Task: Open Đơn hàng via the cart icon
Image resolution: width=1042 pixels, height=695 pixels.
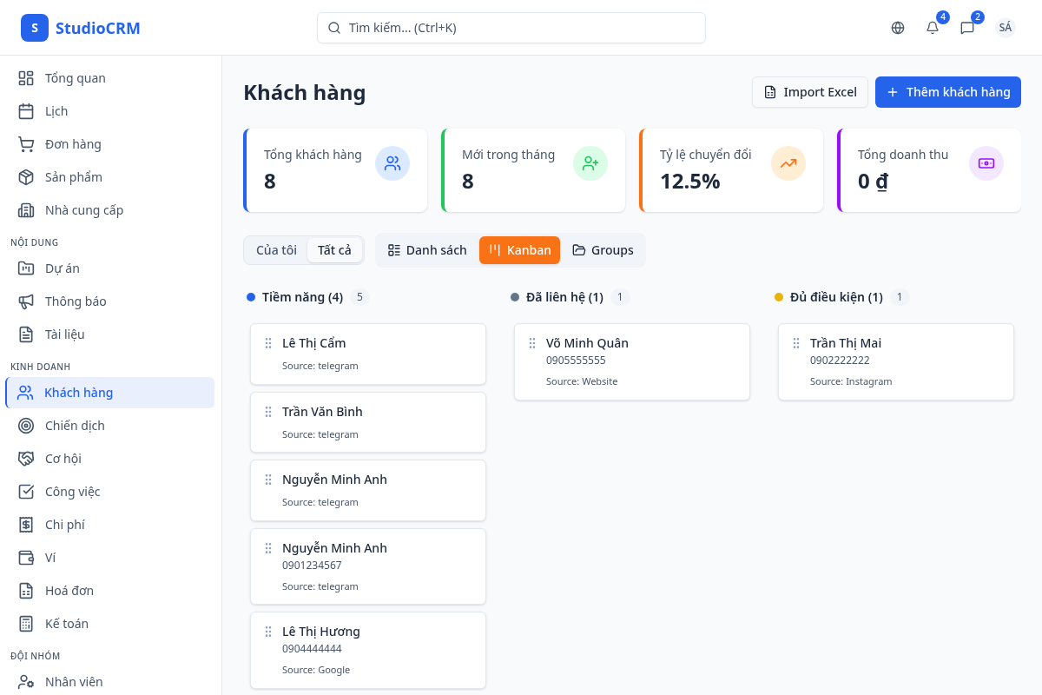Action: (x=25, y=143)
